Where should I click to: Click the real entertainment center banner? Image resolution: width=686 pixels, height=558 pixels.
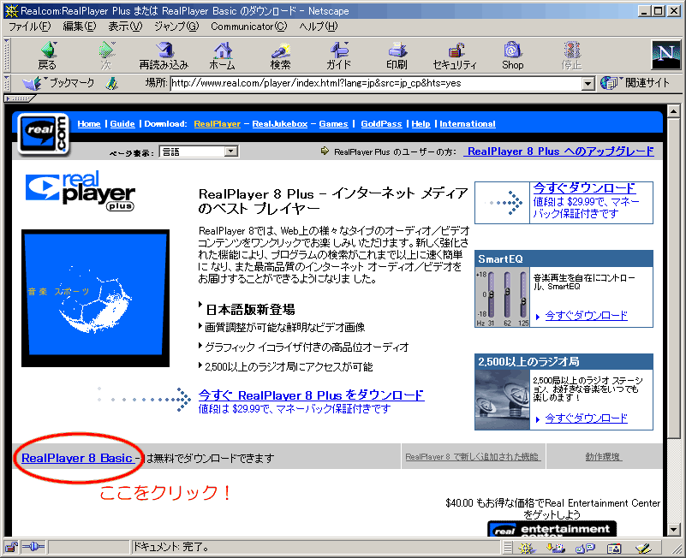click(x=552, y=528)
